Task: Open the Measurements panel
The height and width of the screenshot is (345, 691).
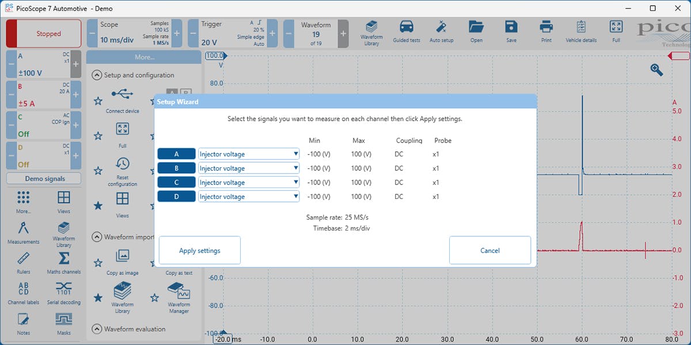Action: tap(23, 232)
